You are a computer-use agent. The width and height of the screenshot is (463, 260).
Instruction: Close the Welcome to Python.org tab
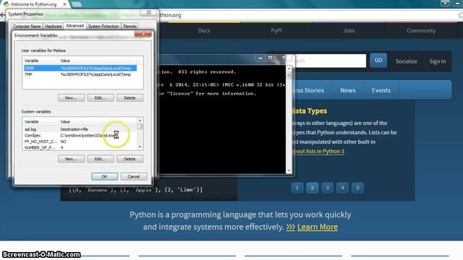point(64,4)
